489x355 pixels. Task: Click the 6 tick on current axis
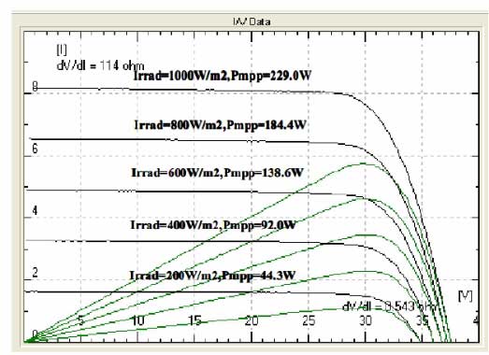coord(35,149)
